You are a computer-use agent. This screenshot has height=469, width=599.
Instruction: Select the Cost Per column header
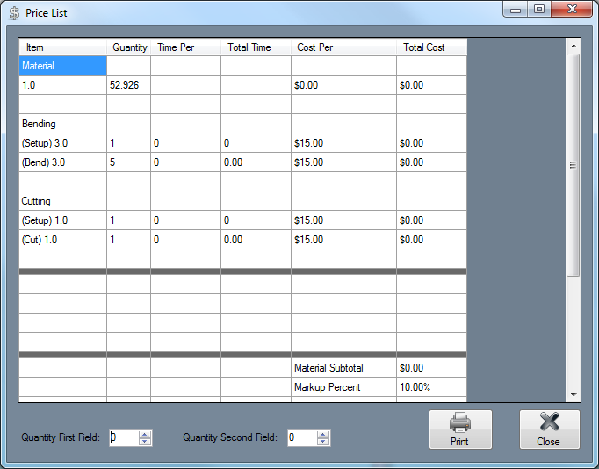(343, 47)
